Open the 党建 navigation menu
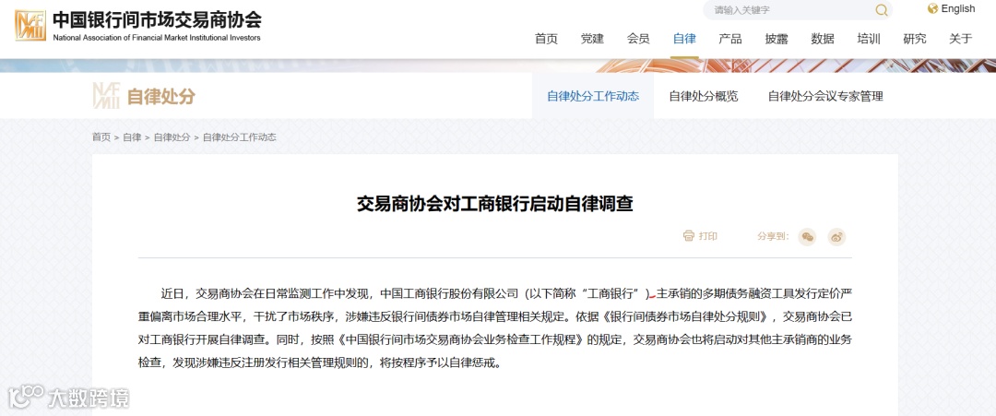This screenshot has height=416, width=996. click(x=592, y=39)
